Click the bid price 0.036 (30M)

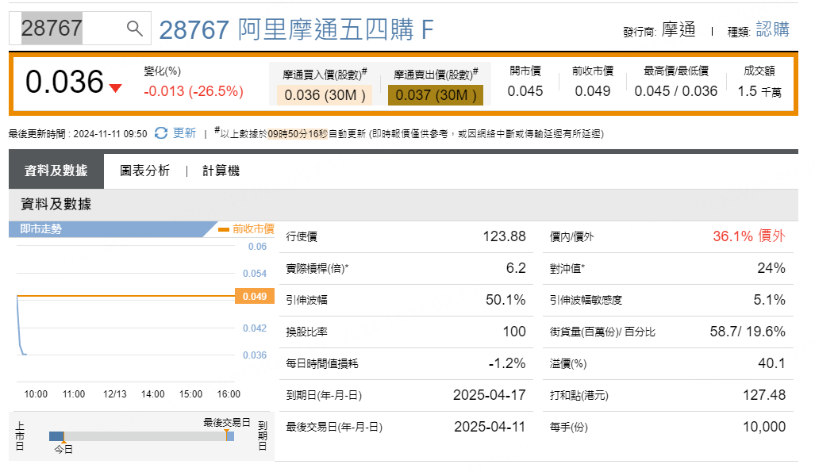pos(325,95)
